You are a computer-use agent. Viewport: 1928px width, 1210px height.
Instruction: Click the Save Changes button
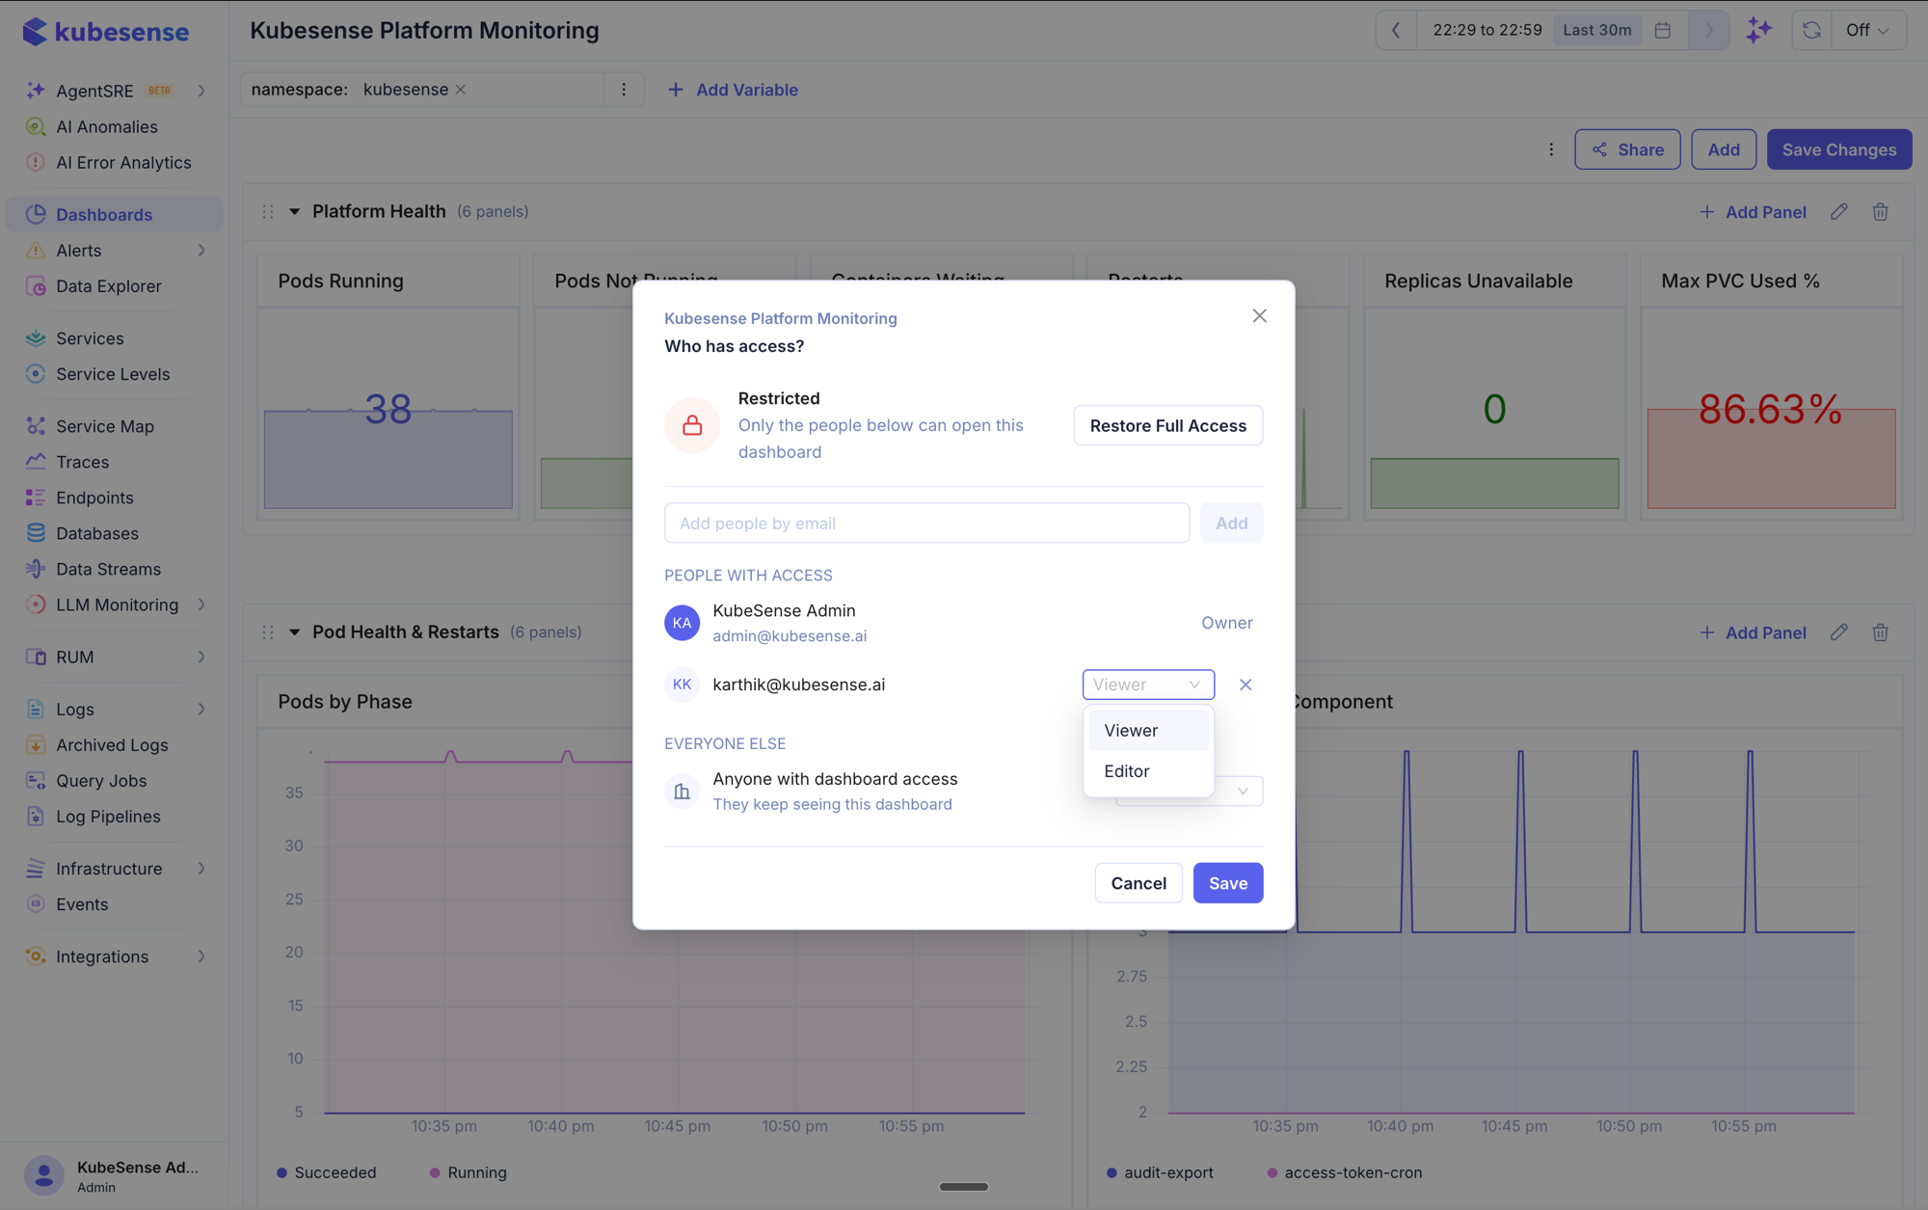(x=1838, y=149)
